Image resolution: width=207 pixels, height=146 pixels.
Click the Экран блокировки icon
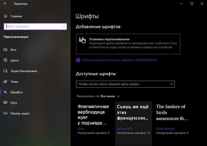5,71
